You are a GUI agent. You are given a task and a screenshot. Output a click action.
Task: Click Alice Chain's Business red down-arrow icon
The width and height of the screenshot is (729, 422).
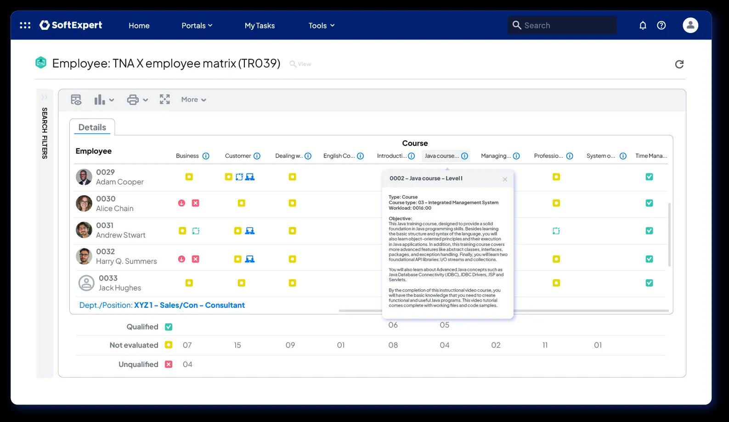coord(181,203)
